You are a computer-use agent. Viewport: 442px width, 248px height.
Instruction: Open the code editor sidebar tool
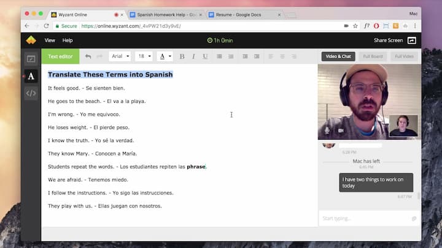pos(31,93)
